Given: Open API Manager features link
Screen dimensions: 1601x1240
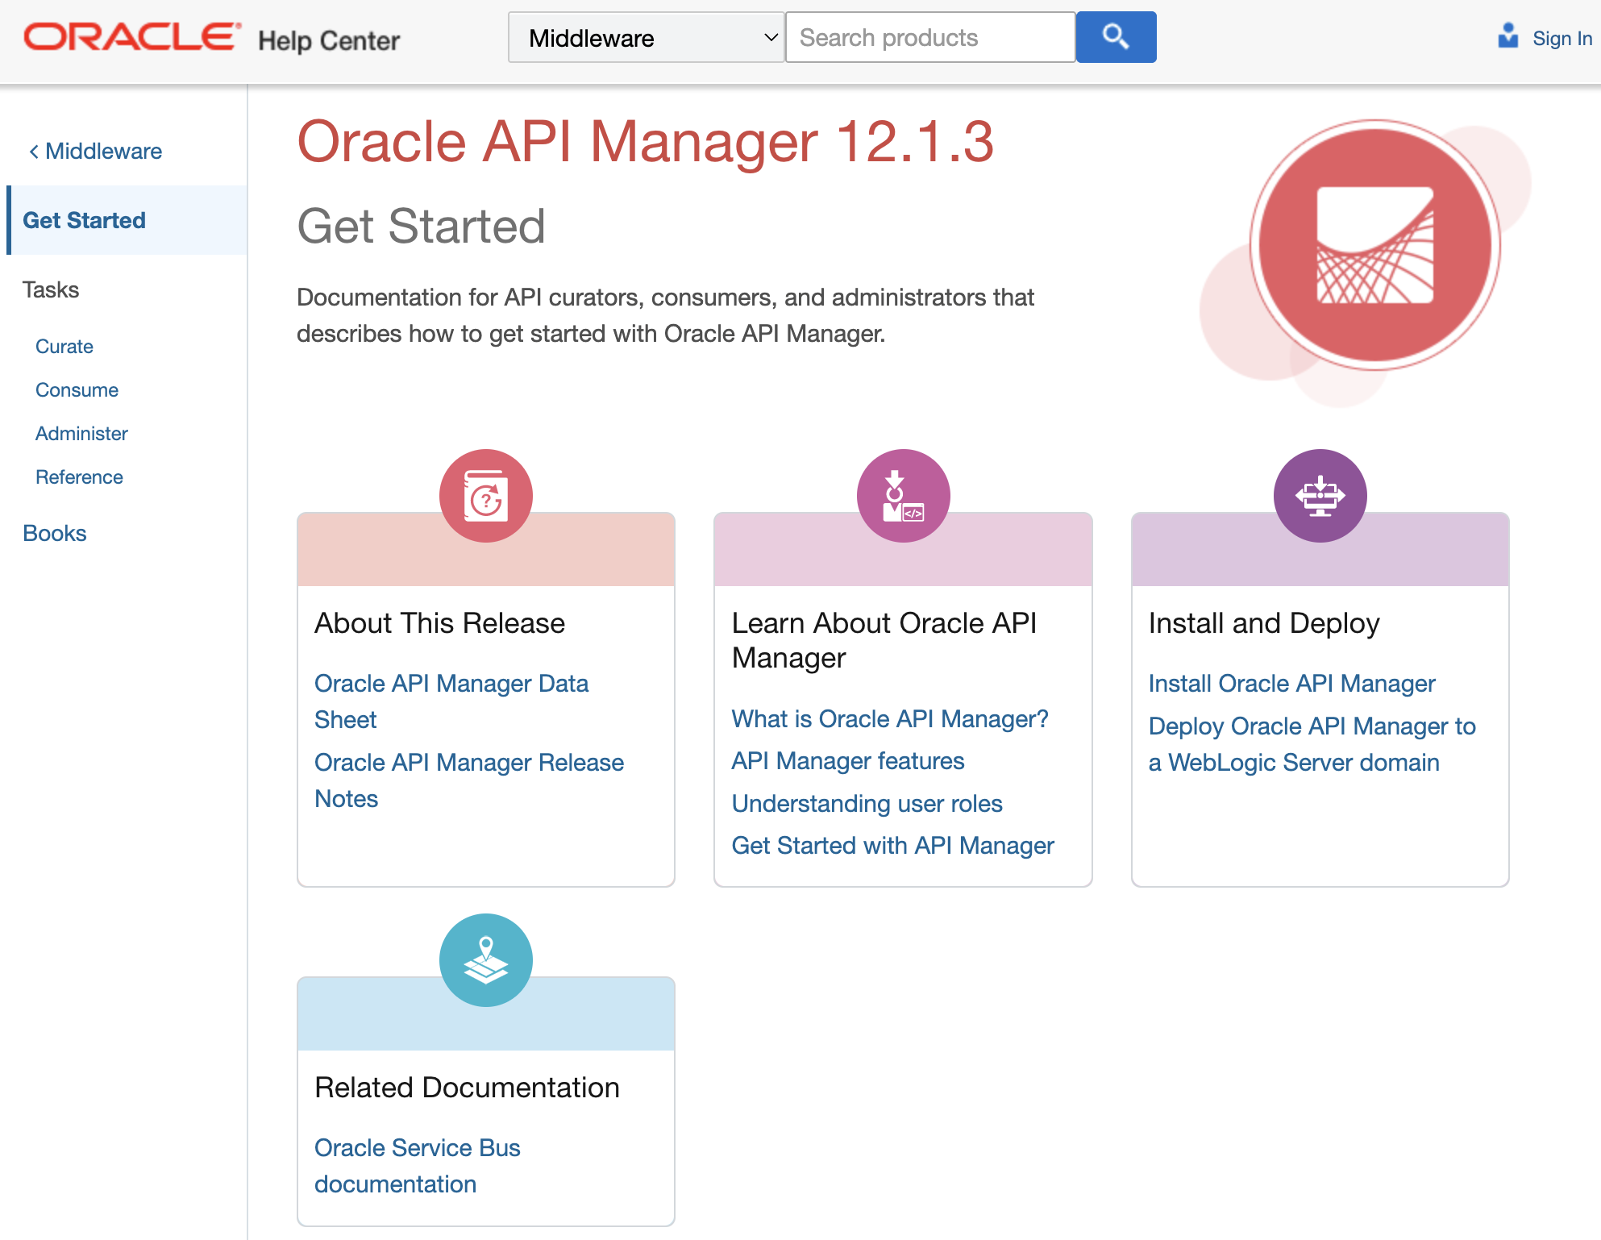Looking at the screenshot, I should click(848, 761).
